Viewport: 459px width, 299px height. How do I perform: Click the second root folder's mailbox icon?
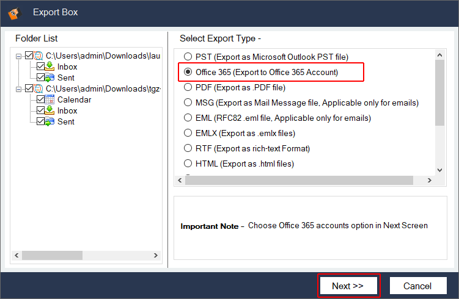coord(39,88)
